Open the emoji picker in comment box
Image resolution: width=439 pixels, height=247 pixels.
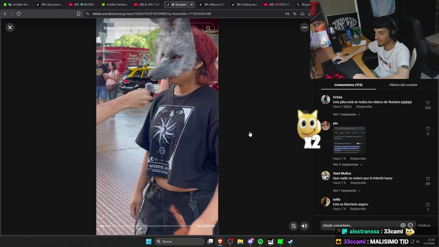(x=410, y=225)
